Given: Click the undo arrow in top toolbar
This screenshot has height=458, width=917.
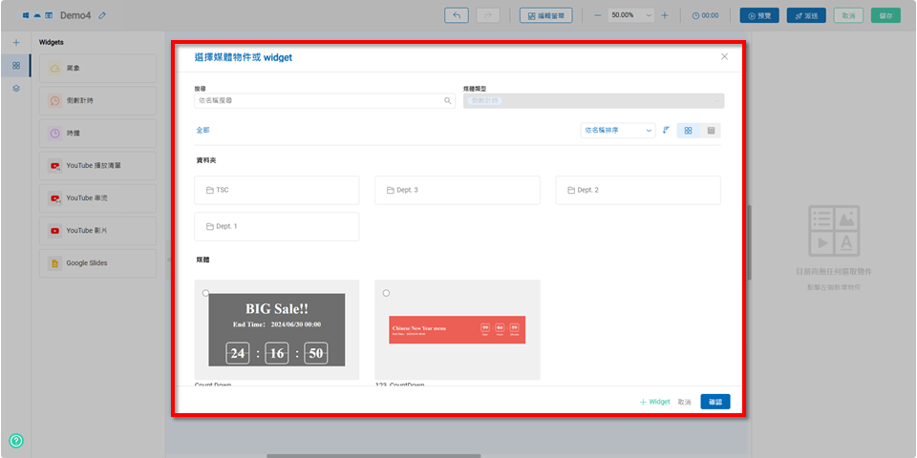Looking at the screenshot, I should (457, 15).
